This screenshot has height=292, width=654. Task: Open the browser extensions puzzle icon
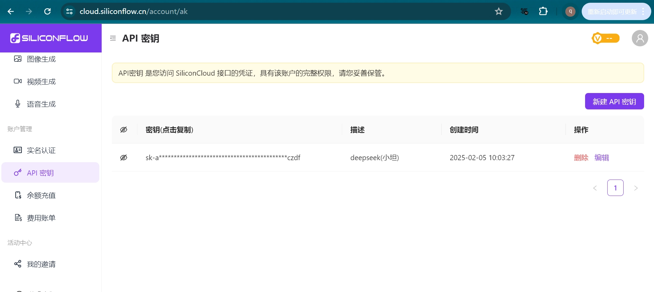pyautogui.click(x=543, y=12)
